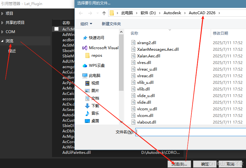Collapse the 浏览 category in the Reference Manager
Viewport: 246px width, 168px height.
click(2, 41)
